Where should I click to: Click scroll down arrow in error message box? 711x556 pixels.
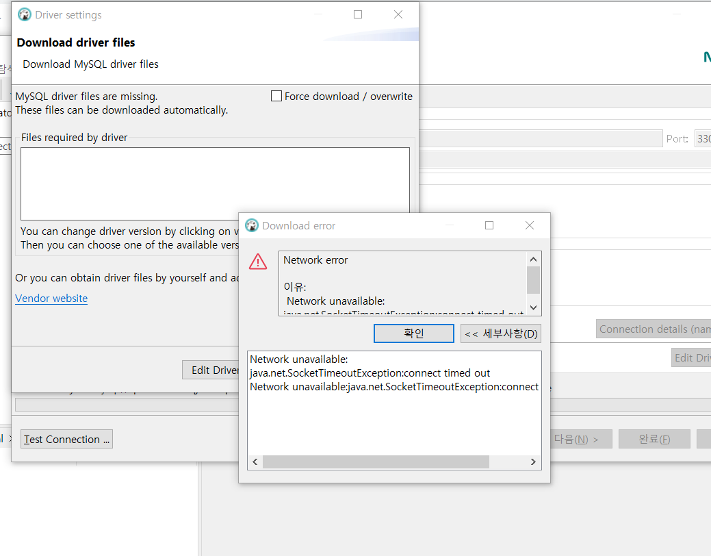point(533,307)
